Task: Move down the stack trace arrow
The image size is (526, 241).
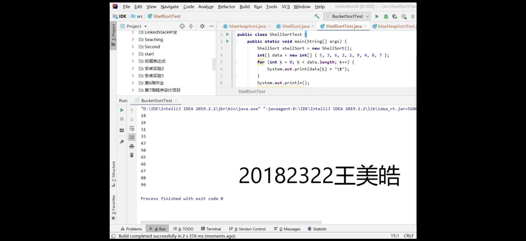Action: 132,119
